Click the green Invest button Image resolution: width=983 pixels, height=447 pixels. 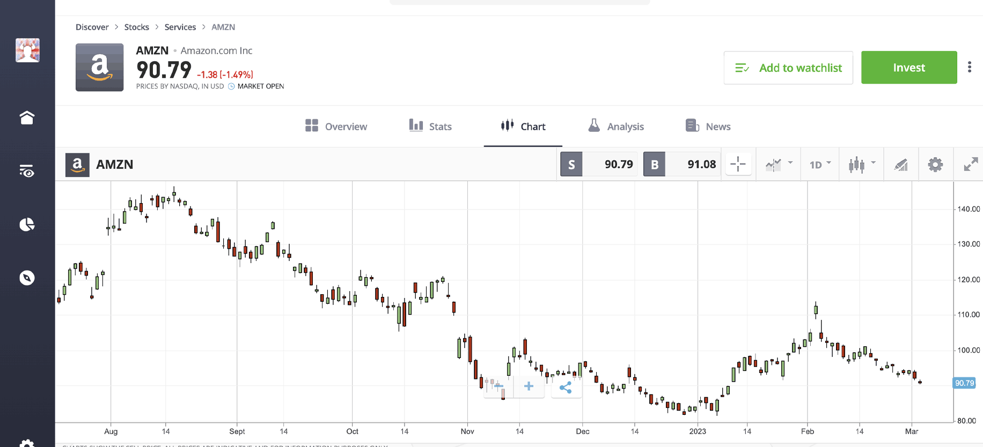point(909,68)
